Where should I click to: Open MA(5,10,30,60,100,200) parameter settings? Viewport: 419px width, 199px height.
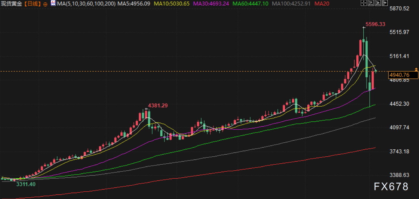coord(86,4)
